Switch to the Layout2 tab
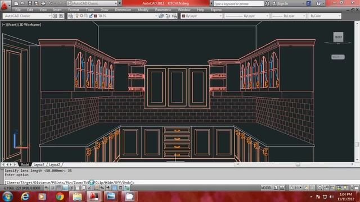This screenshot has width=360, height=202. point(55,164)
